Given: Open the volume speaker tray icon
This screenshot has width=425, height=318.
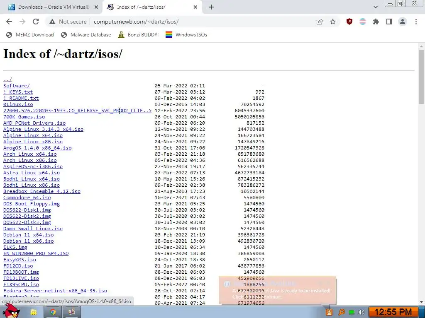Looking at the screenshot, I should tap(361, 312).
